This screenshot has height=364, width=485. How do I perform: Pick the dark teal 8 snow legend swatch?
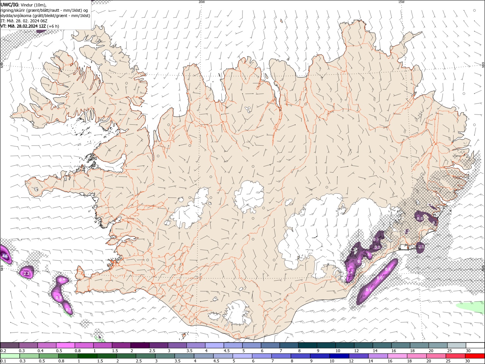point(307,345)
